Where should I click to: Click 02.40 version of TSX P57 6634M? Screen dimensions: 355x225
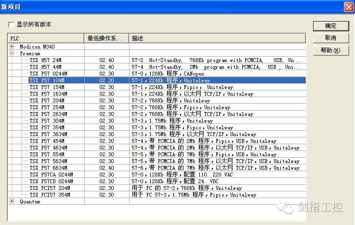tap(106, 168)
